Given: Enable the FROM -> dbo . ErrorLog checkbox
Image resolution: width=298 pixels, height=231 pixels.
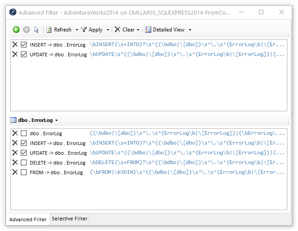Looking at the screenshot, I should [24, 172].
